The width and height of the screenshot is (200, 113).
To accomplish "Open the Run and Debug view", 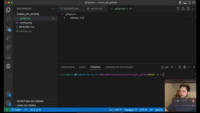I will 8,38.
